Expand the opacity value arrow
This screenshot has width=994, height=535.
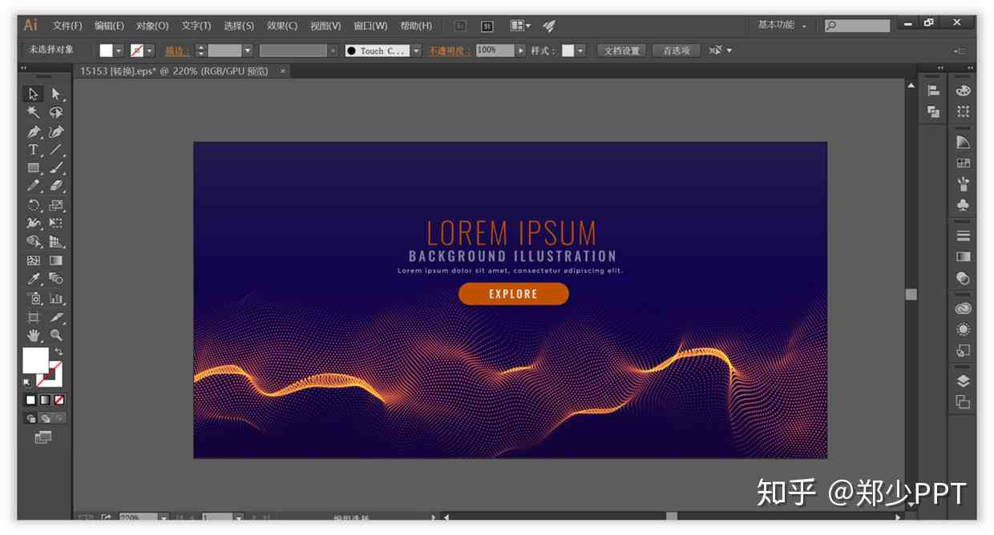tap(522, 50)
